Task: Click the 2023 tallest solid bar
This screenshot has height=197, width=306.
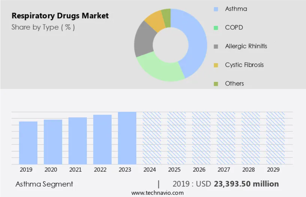Action: coord(127,138)
